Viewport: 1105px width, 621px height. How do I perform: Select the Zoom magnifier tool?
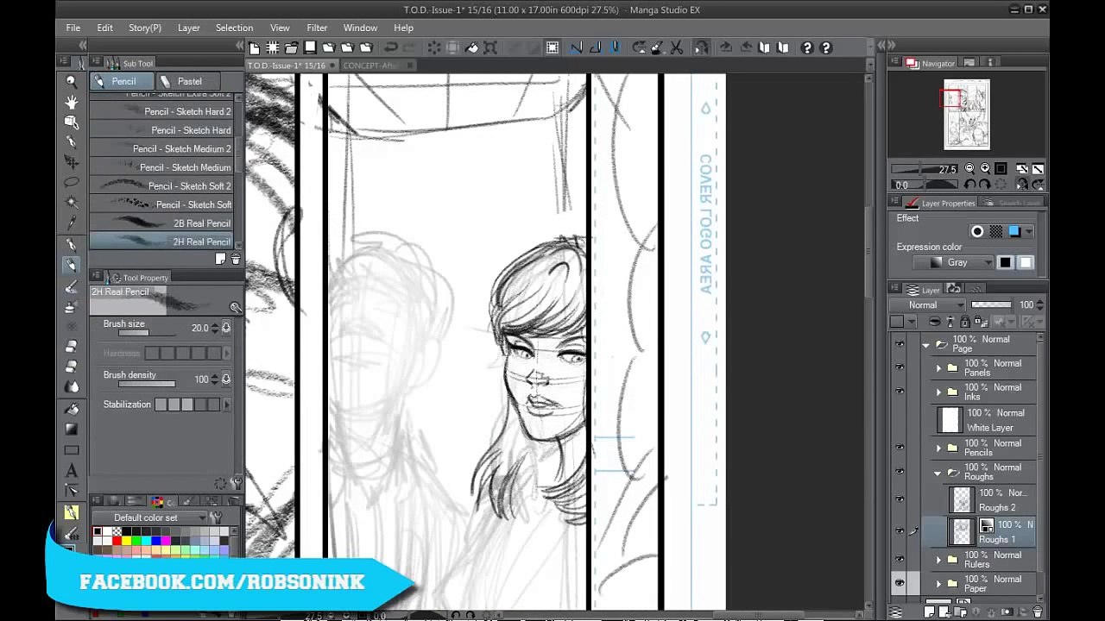(x=72, y=81)
